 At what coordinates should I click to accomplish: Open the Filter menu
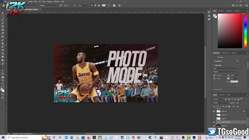pos(35,2)
